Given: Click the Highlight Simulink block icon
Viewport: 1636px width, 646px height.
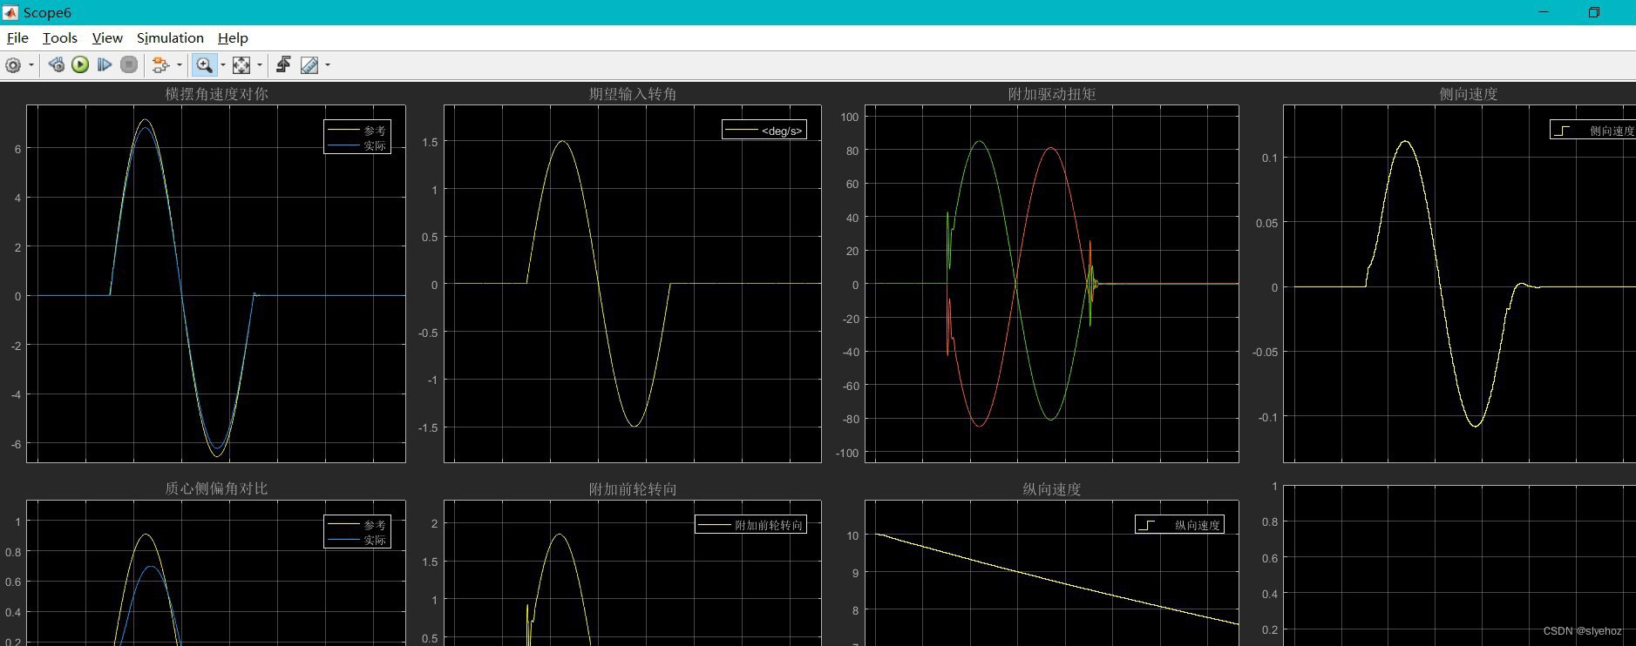Looking at the screenshot, I should point(160,65).
